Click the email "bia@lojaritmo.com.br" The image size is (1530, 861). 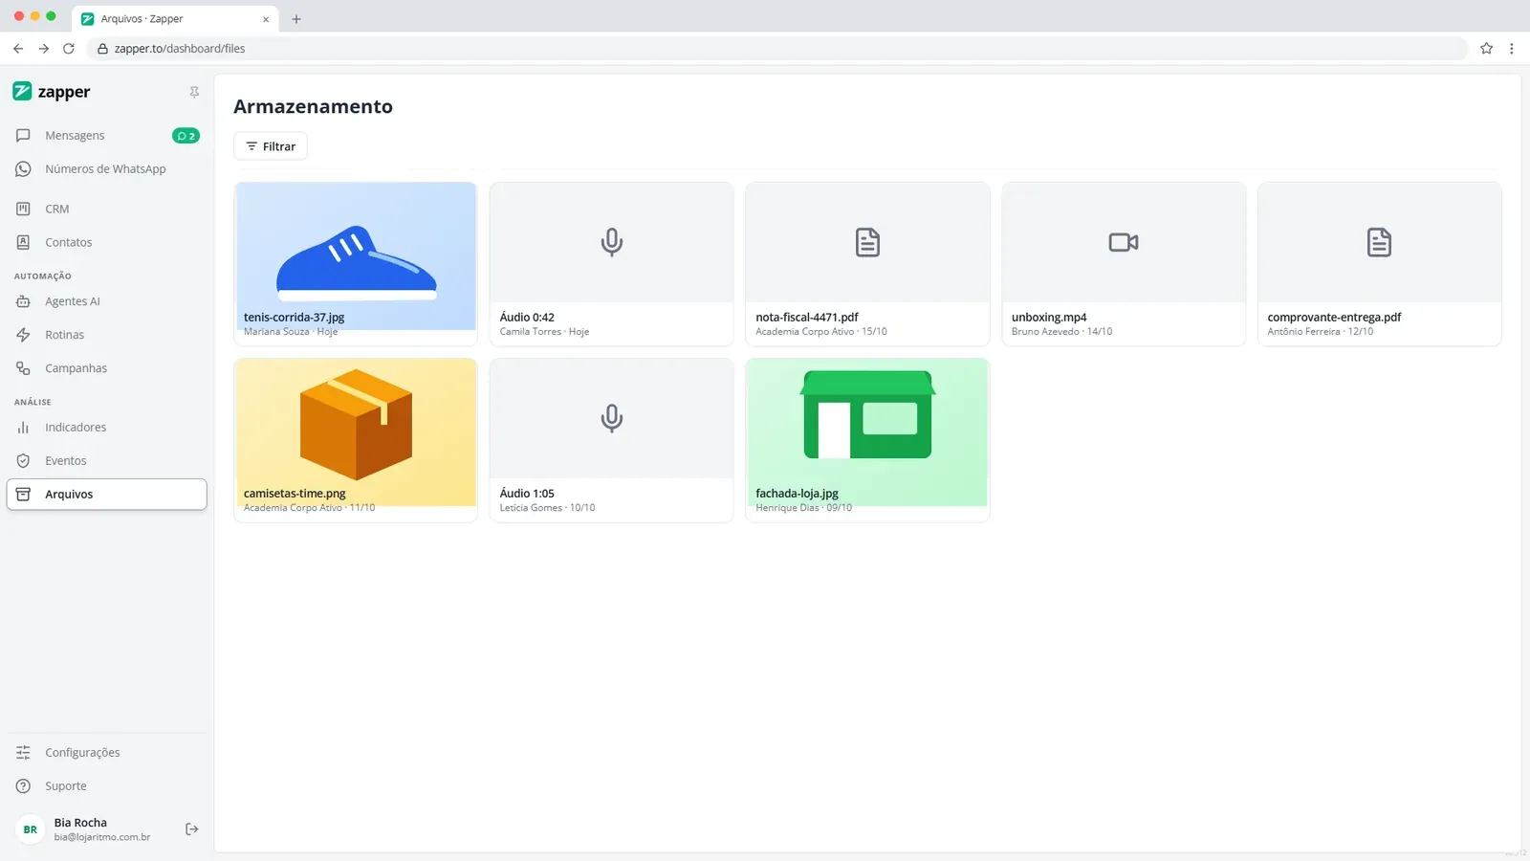pyautogui.click(x=102, y=837)
